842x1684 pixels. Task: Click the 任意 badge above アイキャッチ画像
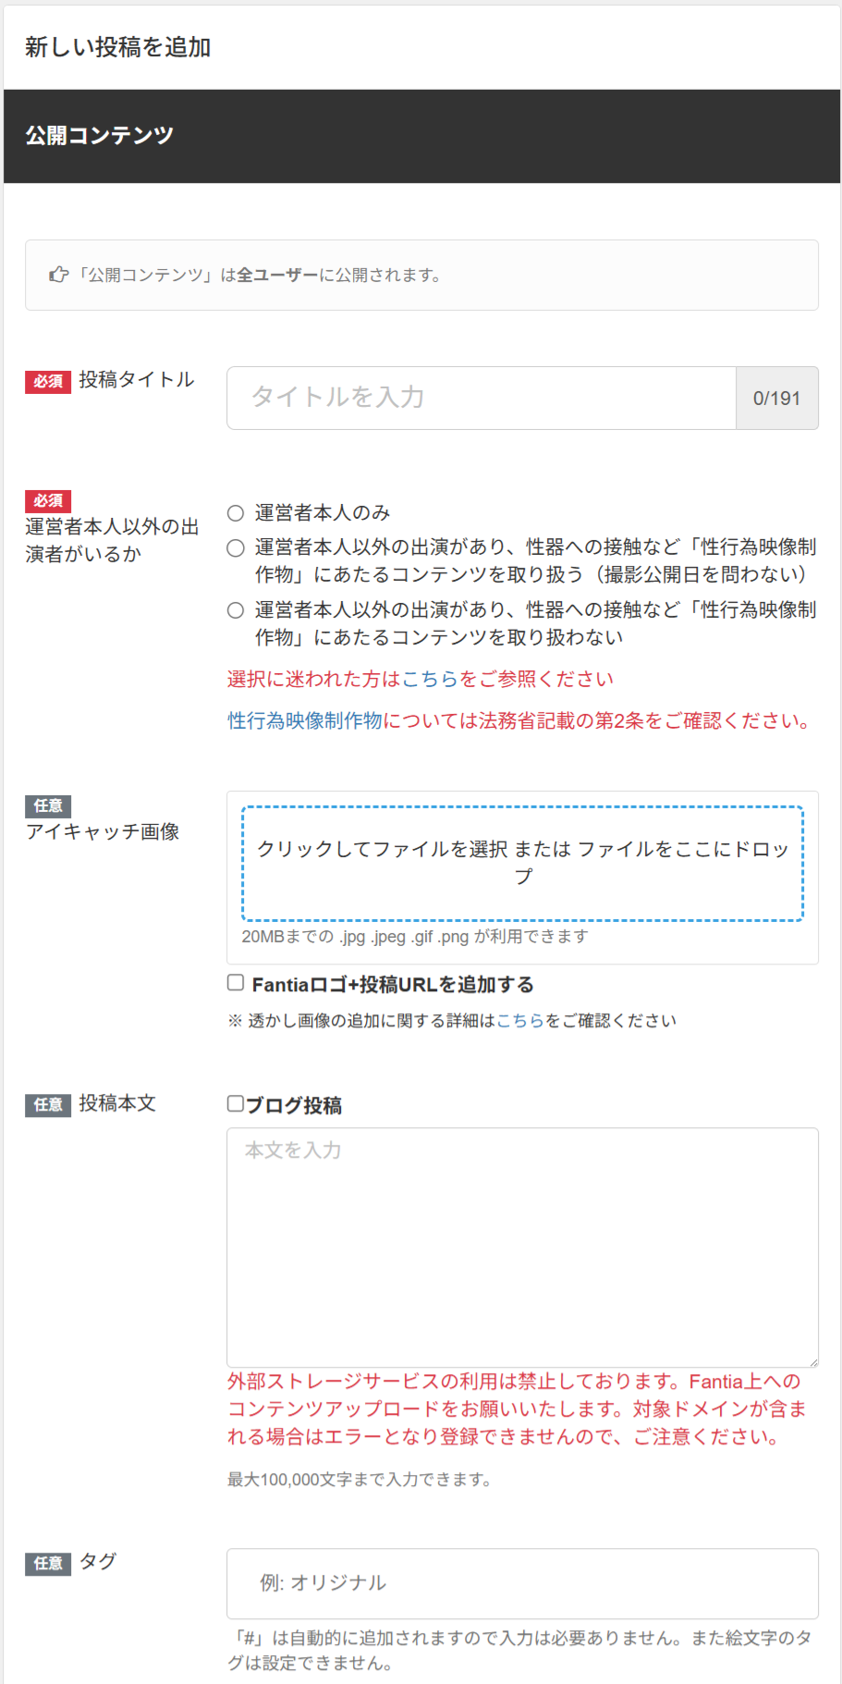48,805
